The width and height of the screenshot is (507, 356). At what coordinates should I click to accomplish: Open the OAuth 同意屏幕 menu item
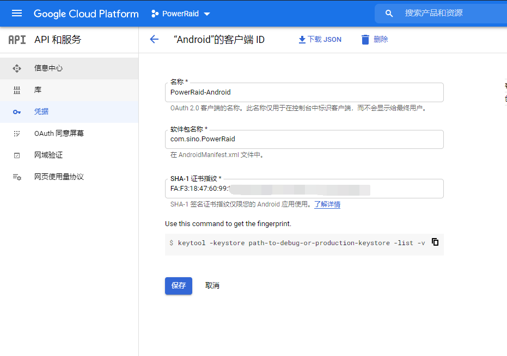[69, 133]
